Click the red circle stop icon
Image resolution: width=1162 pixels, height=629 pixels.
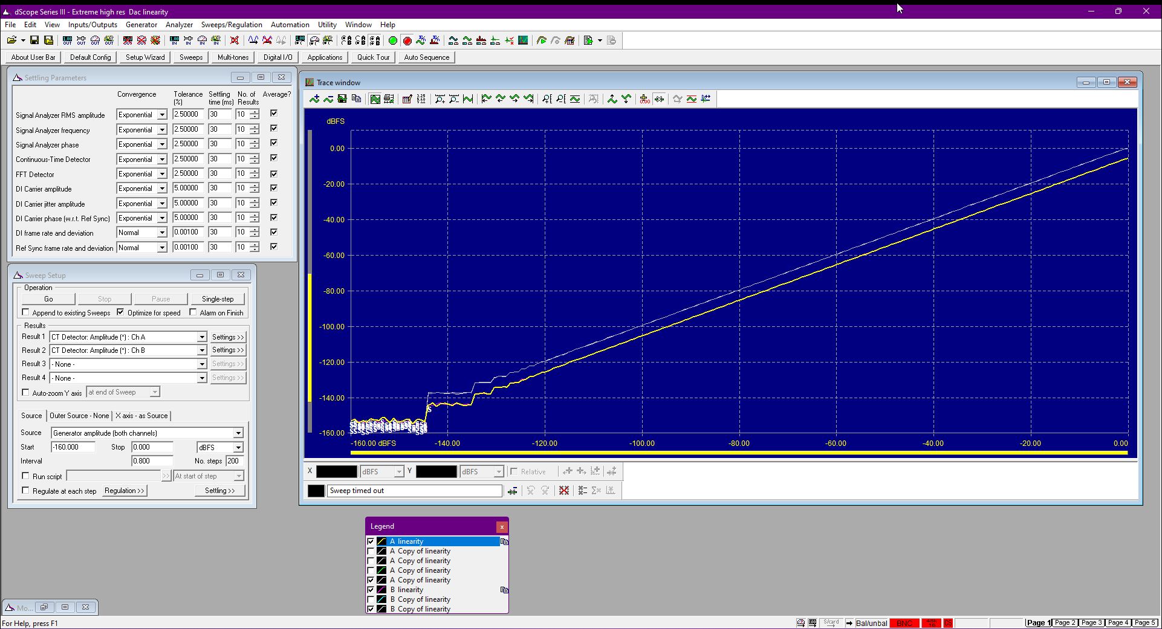407,40
